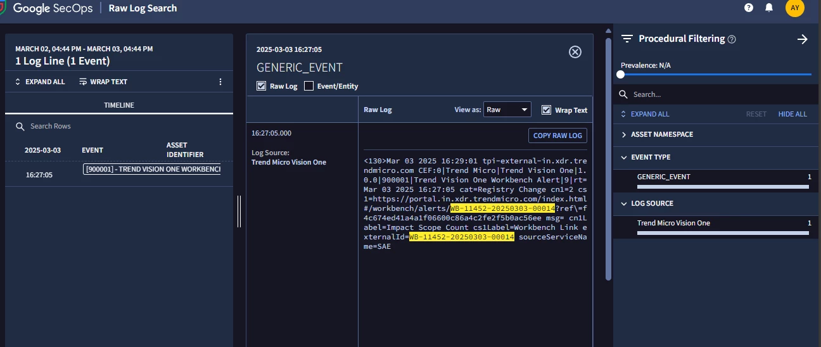Click the vertical scrollbar of the log panel

point(609,158)
